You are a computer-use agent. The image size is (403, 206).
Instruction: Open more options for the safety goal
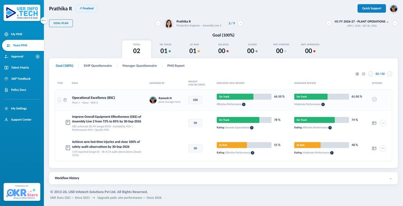tap(383, 148)
